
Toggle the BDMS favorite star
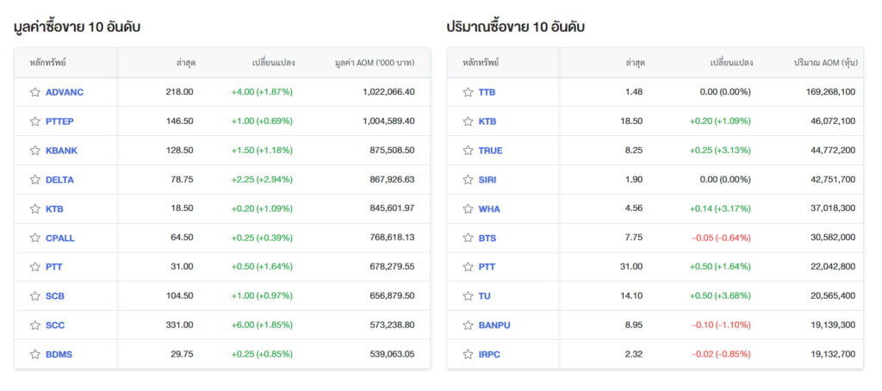tap(34, 355)
